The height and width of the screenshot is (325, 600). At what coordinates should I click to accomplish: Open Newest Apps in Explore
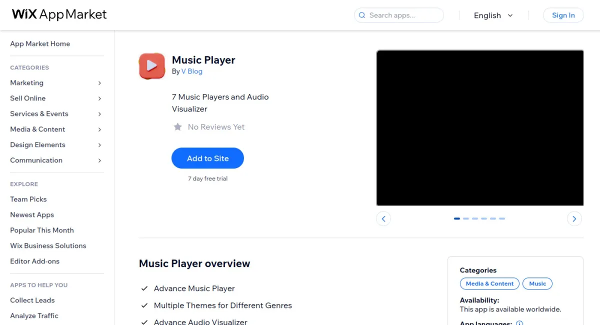pos(32,215)
